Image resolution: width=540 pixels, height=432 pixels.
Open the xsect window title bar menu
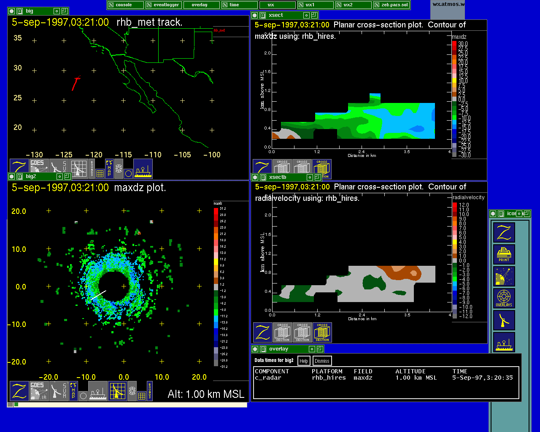[262, 15]
